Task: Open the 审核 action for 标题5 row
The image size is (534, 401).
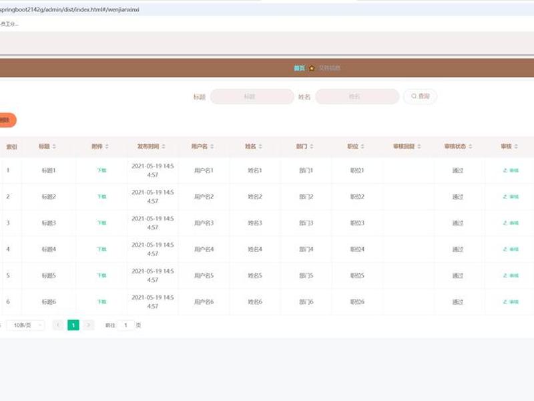Action: [511, 275]
